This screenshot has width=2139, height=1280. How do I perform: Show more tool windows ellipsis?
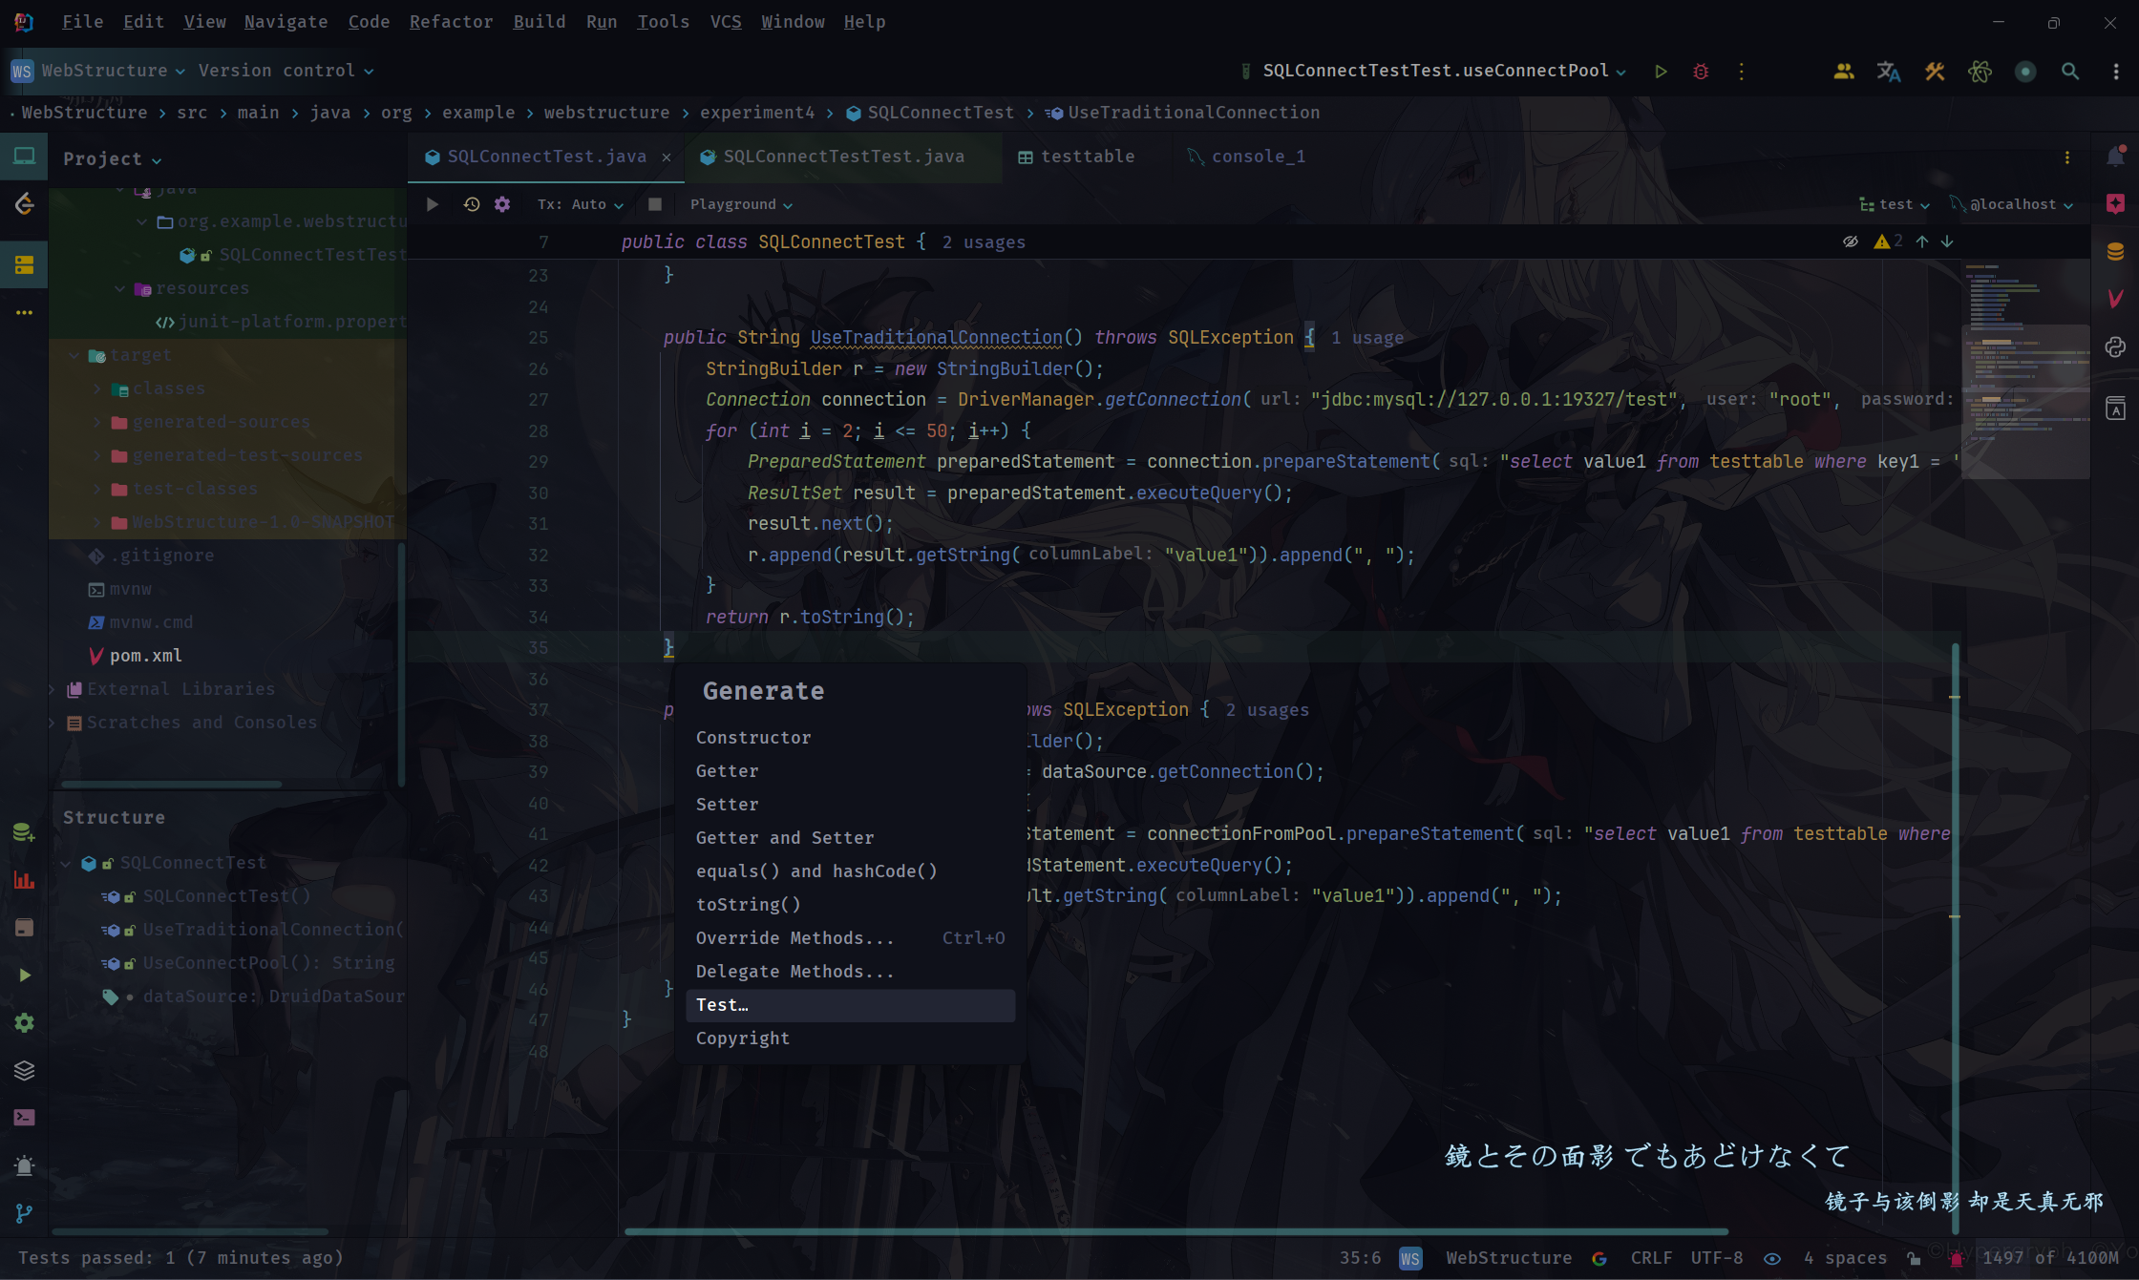pyautogui.click(x=24, y=312)
